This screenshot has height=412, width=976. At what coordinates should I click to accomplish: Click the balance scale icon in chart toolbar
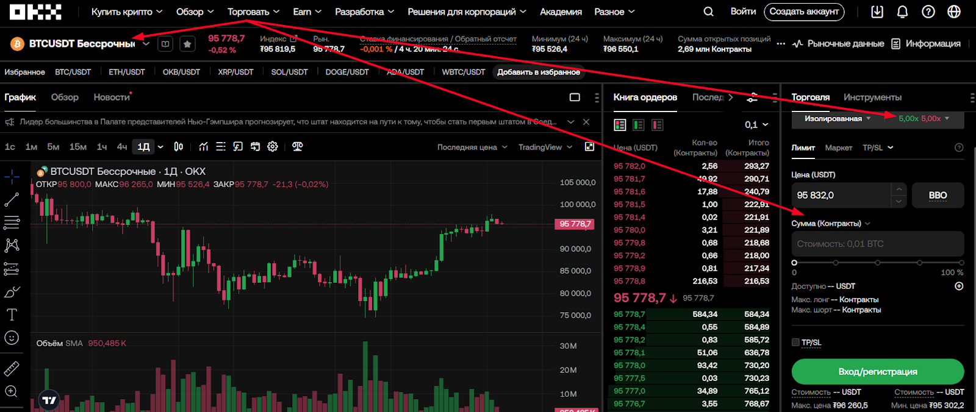[x=298, y=147]
